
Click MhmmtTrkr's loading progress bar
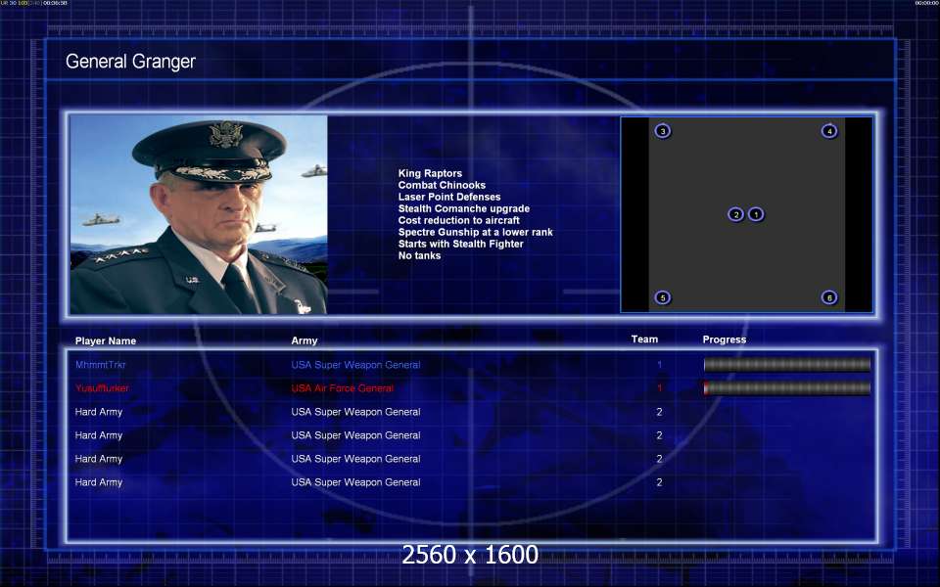[x=787, y=365]
